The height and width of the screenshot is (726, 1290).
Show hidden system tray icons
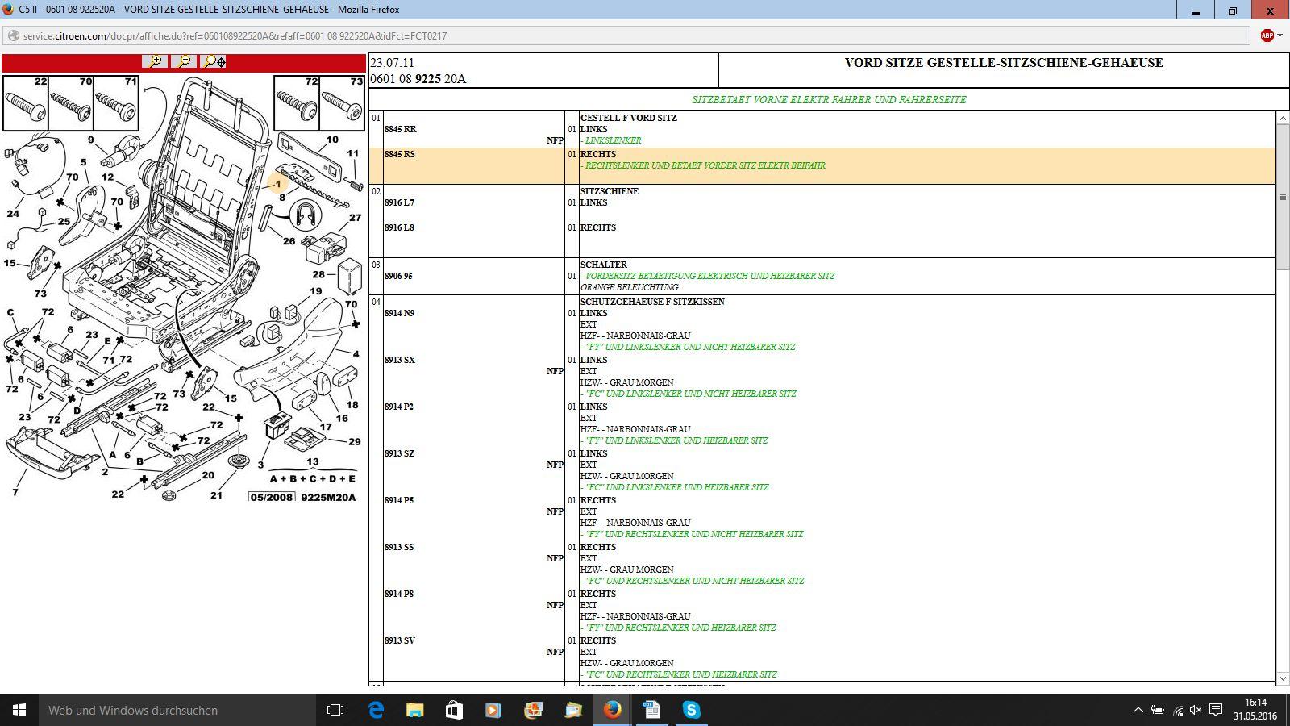(x=1138, y=710)
